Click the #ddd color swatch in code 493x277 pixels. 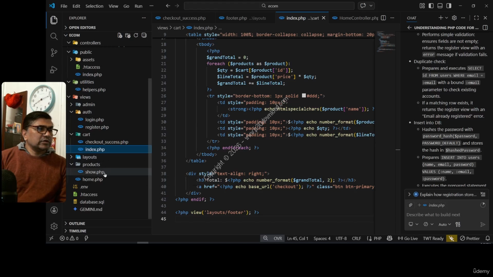point(304,96)
